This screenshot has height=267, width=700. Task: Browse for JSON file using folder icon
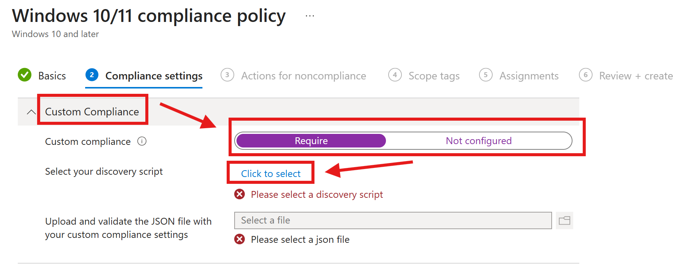point(565,220)
